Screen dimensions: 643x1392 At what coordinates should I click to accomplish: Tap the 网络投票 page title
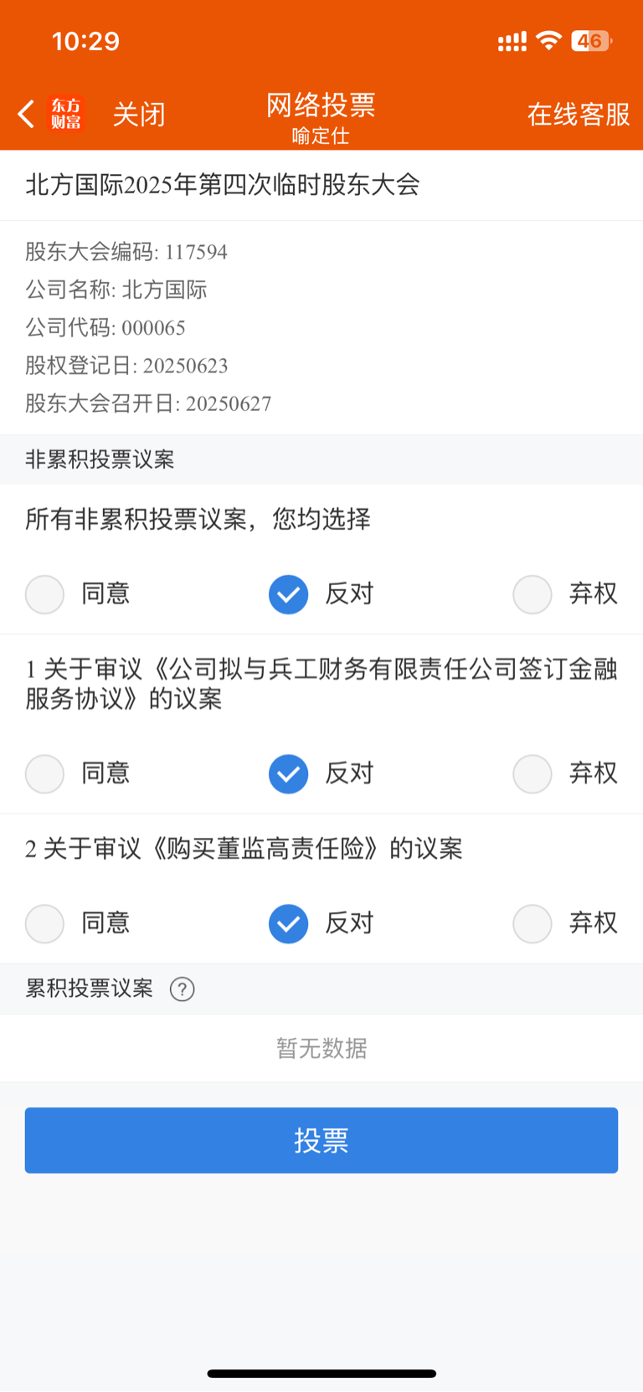point(321,105)
